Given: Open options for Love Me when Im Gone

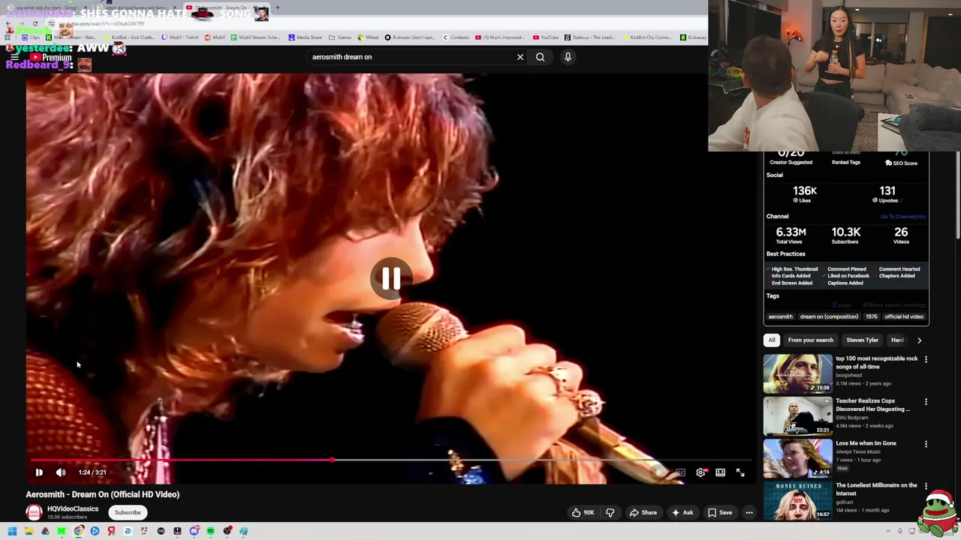Looking at the screenshot, I should click(x=926, y=445).
